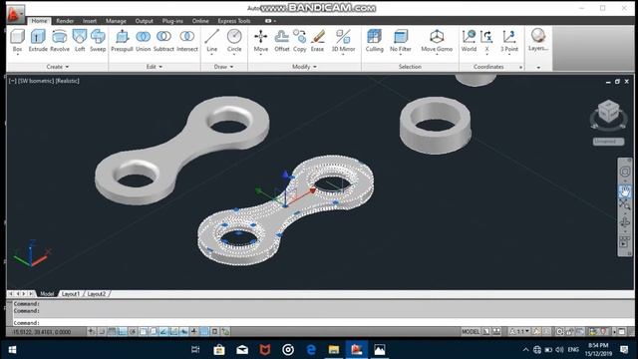This screenshot has width=638, height=359.
Task: Open Windows Start menu
Action: pos(12,350)
